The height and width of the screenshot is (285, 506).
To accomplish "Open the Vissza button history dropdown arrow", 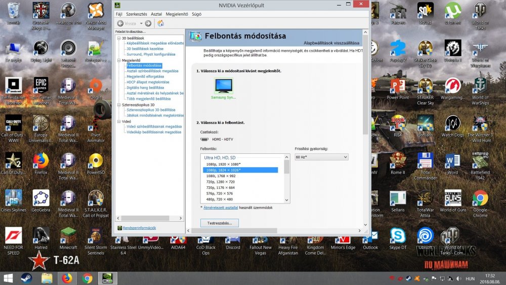I will coord(141,24).
